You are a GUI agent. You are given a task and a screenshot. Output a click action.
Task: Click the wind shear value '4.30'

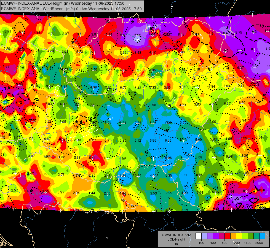(x=153, y=176)
